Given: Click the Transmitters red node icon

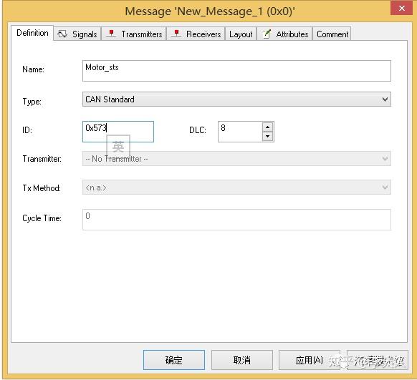Looking at the screenshot, I should click(111, 34).
